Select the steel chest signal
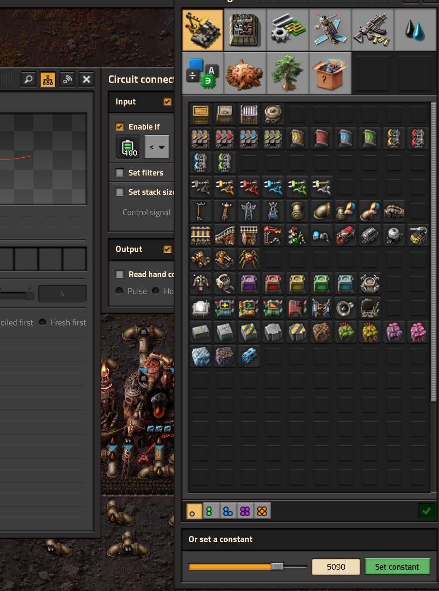The width and height of the screenshot is (439, 591). pos(249,115)
